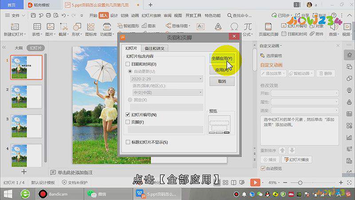Click the 应用 apply button

222,70
